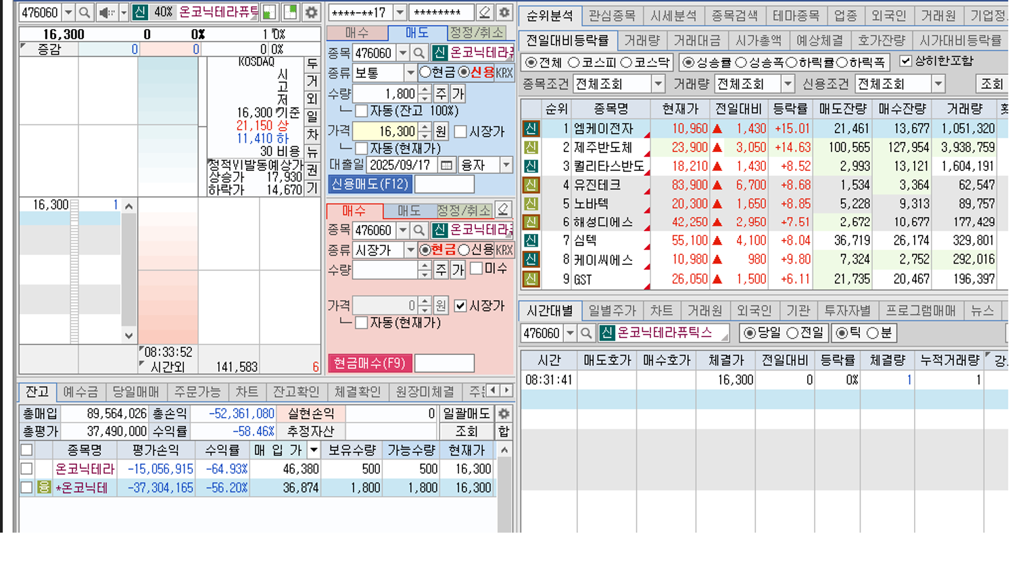Check 시장가 checkbox in sell form
The image size is (1033, 584).
pos(460,131)
